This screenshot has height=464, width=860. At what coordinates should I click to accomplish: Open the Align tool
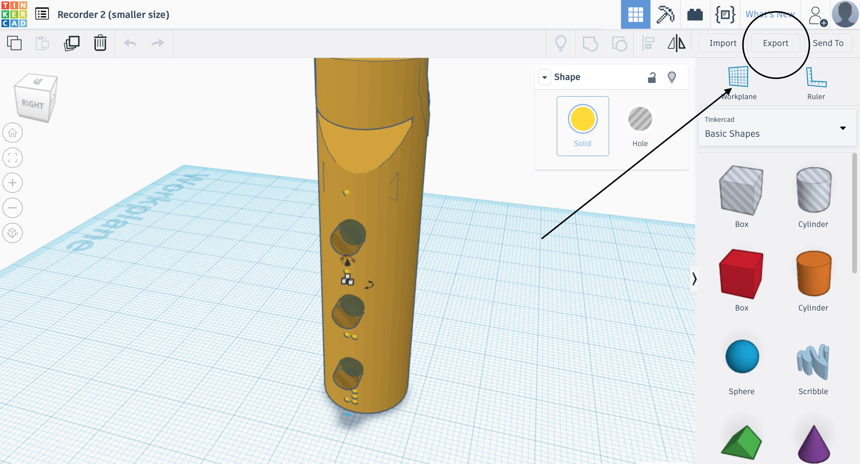click(648, 43)
